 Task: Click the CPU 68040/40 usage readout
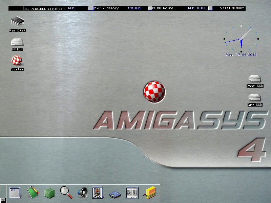pos(48,9)
